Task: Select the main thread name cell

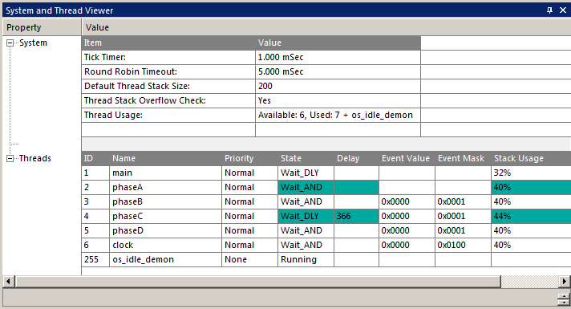Action: click(x=165, y=173)
